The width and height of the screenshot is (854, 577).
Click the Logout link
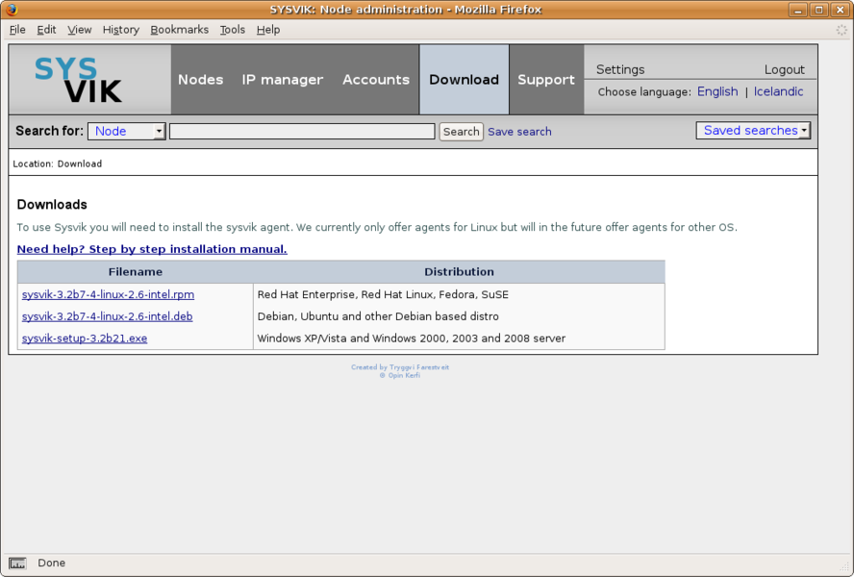coord(785,69)
